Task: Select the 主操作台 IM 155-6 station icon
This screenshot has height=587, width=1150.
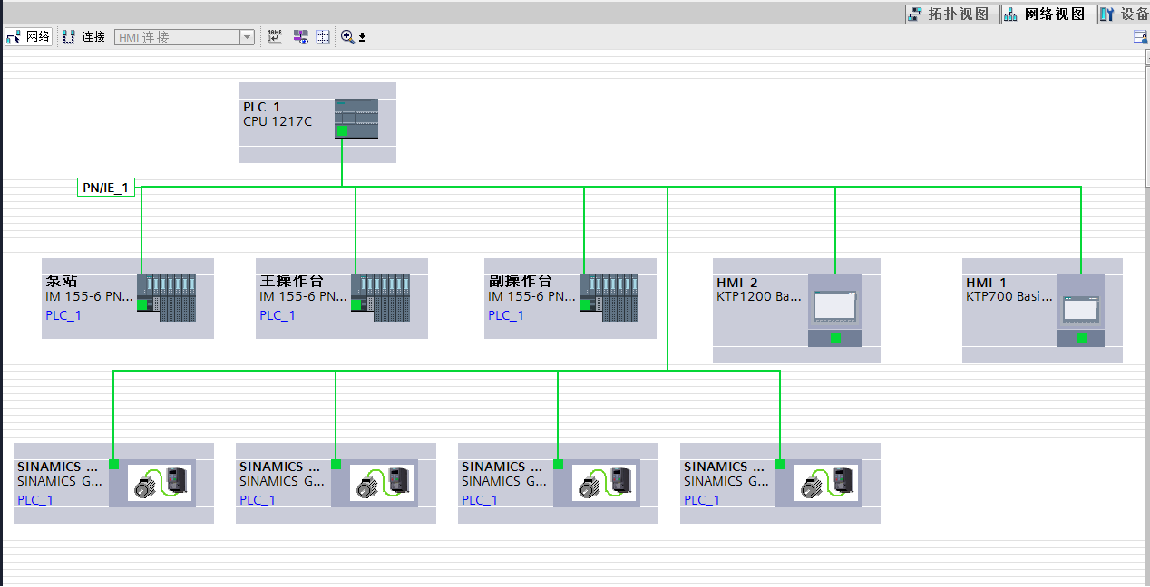Action: [x=380, y=298]
